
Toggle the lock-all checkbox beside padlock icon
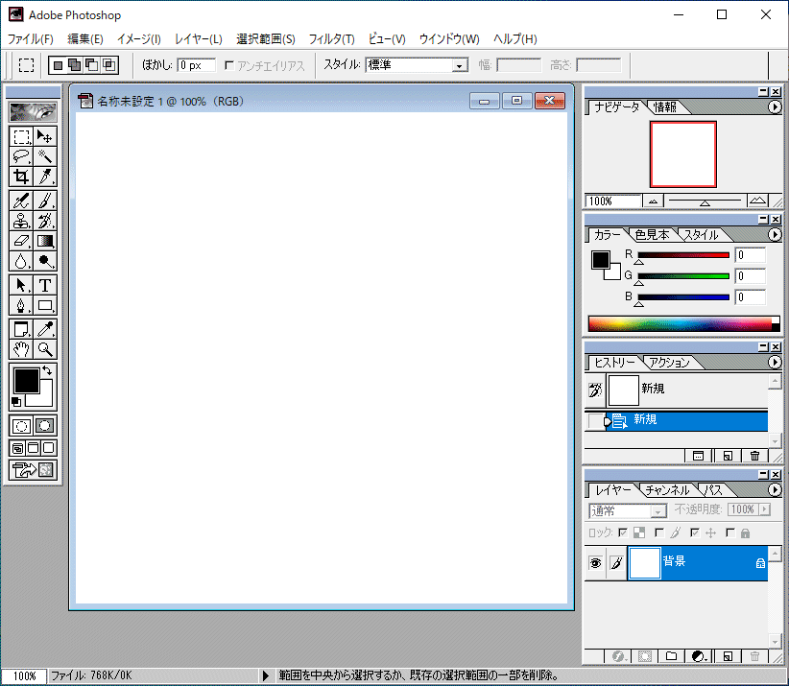[730, 532]
